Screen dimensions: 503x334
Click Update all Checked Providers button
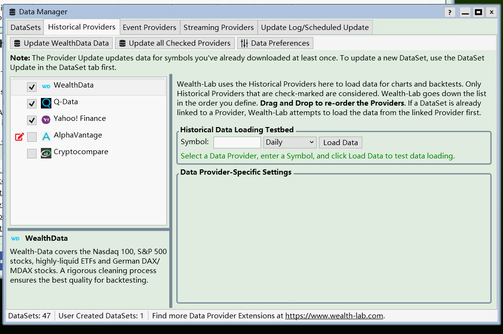click(175, 43)
